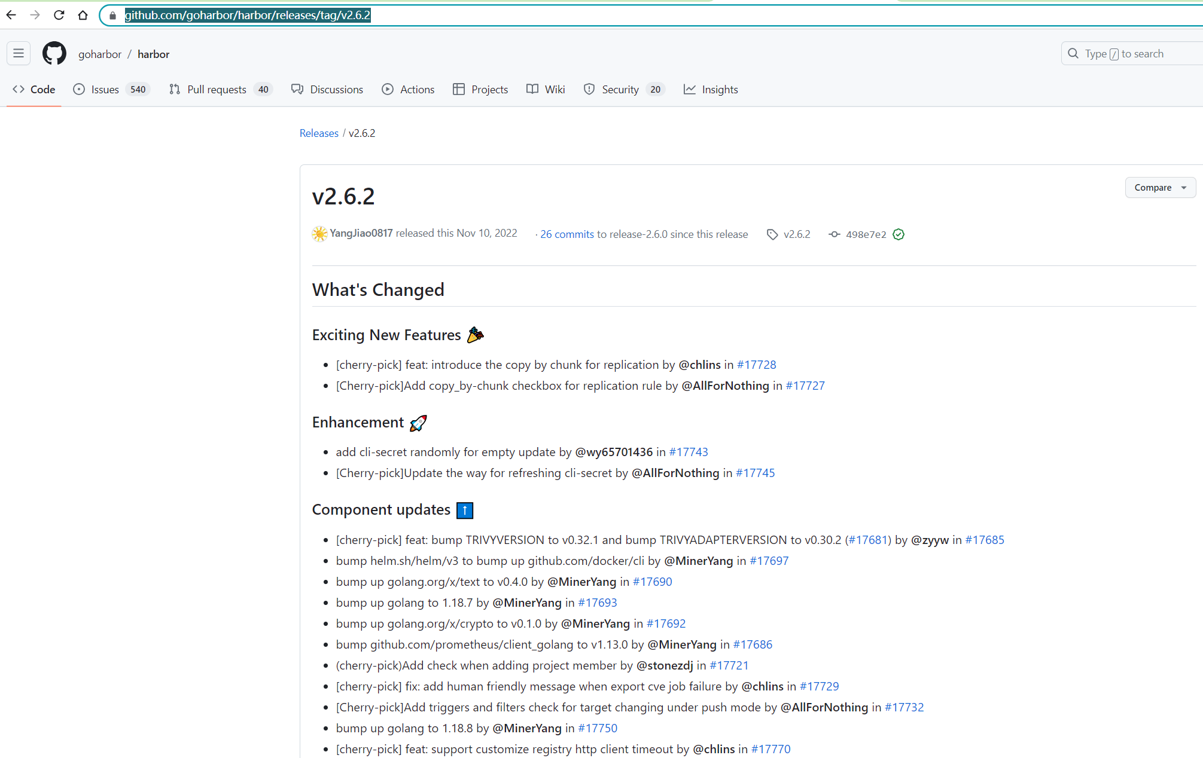The width and height of the screenshot is (1203, 758).
Task: Click the GitHub octocat logo
Action: (54, 54)
